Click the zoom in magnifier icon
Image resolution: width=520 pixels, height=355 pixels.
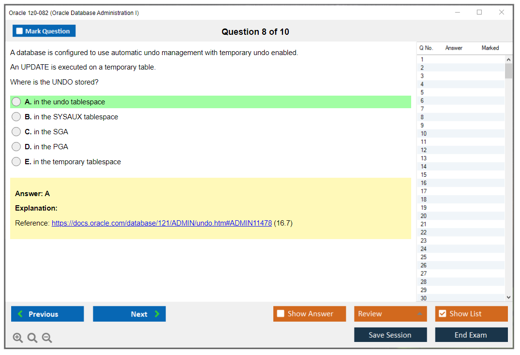click(17, 338)
